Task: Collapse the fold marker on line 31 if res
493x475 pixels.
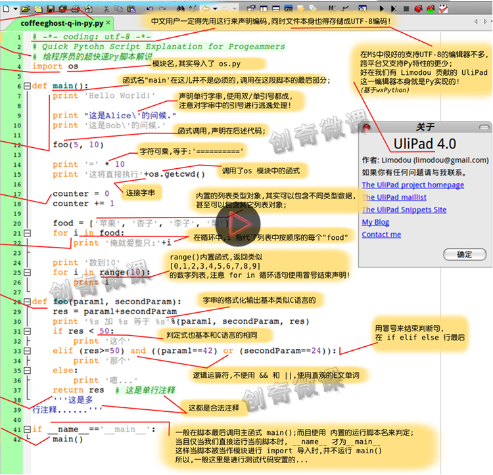Action: 28,331
